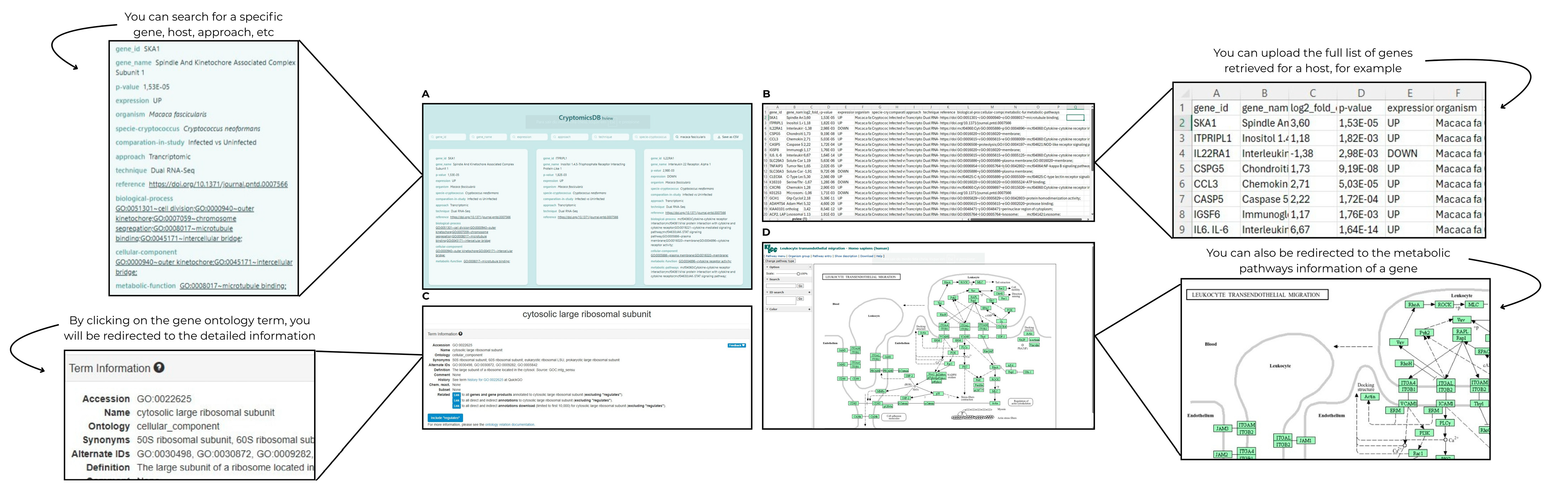Viewport: 1552px width, 489px height.
Task: Click the JAM3 node in the enlarged pathway
Action: pyautogui.click(x=1223, y=429)
